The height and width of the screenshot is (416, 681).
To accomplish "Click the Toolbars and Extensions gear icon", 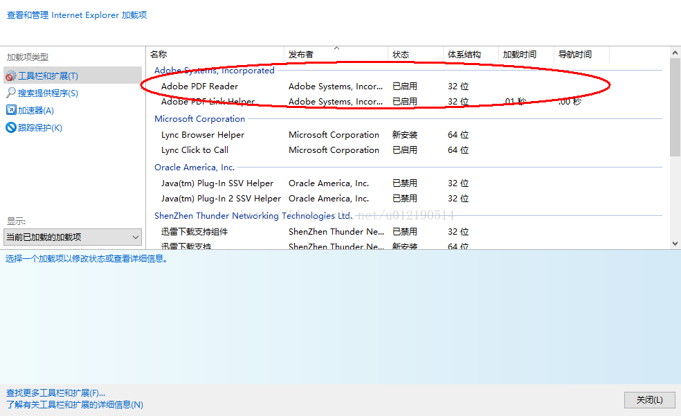I will pos(10,76).
